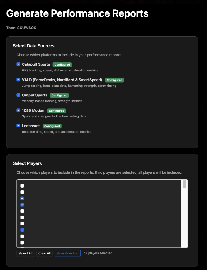Viewport: 207px width, 270px height.
Task: Disable the Output Sports data source
Action: point(18,95)
